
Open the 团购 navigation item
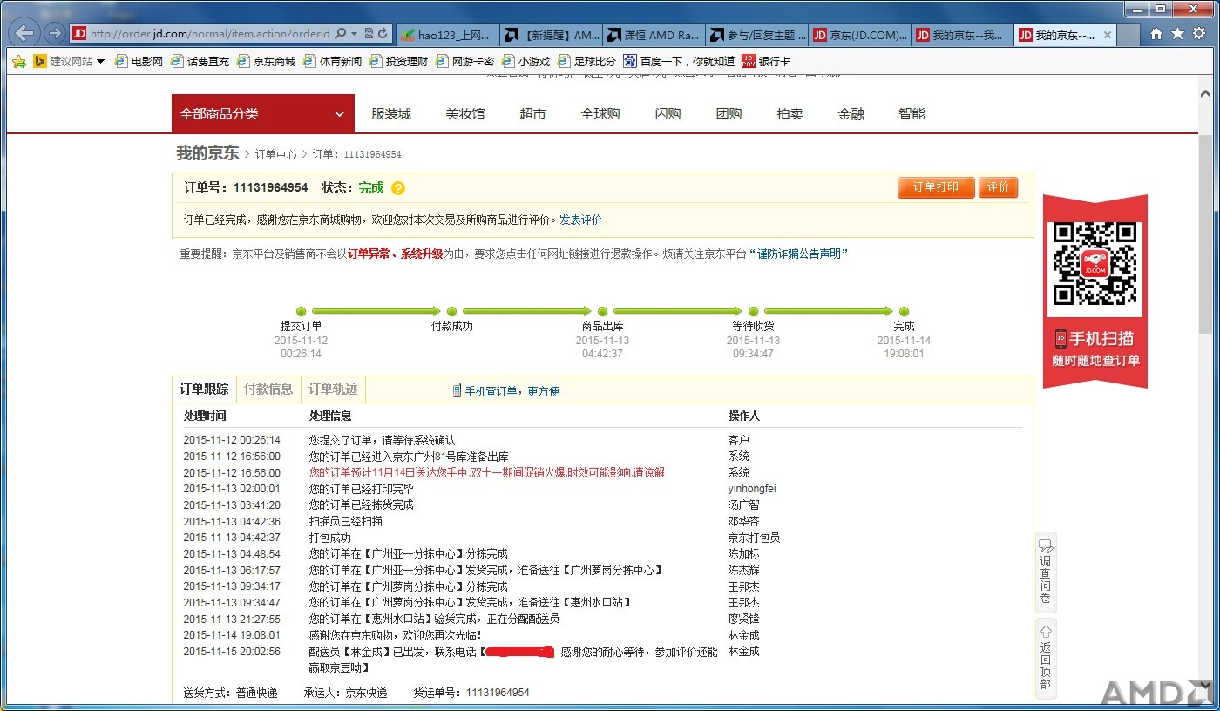pos(729,113)
